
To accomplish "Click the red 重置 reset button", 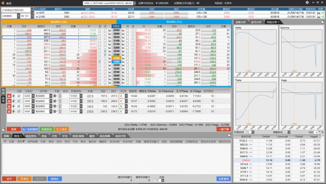I will 14,129.
